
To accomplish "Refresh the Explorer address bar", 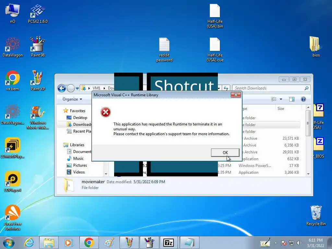I will pos(226,88).
